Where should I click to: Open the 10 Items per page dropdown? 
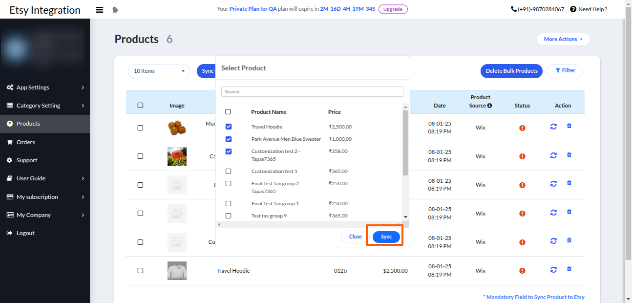coord(159,71)
